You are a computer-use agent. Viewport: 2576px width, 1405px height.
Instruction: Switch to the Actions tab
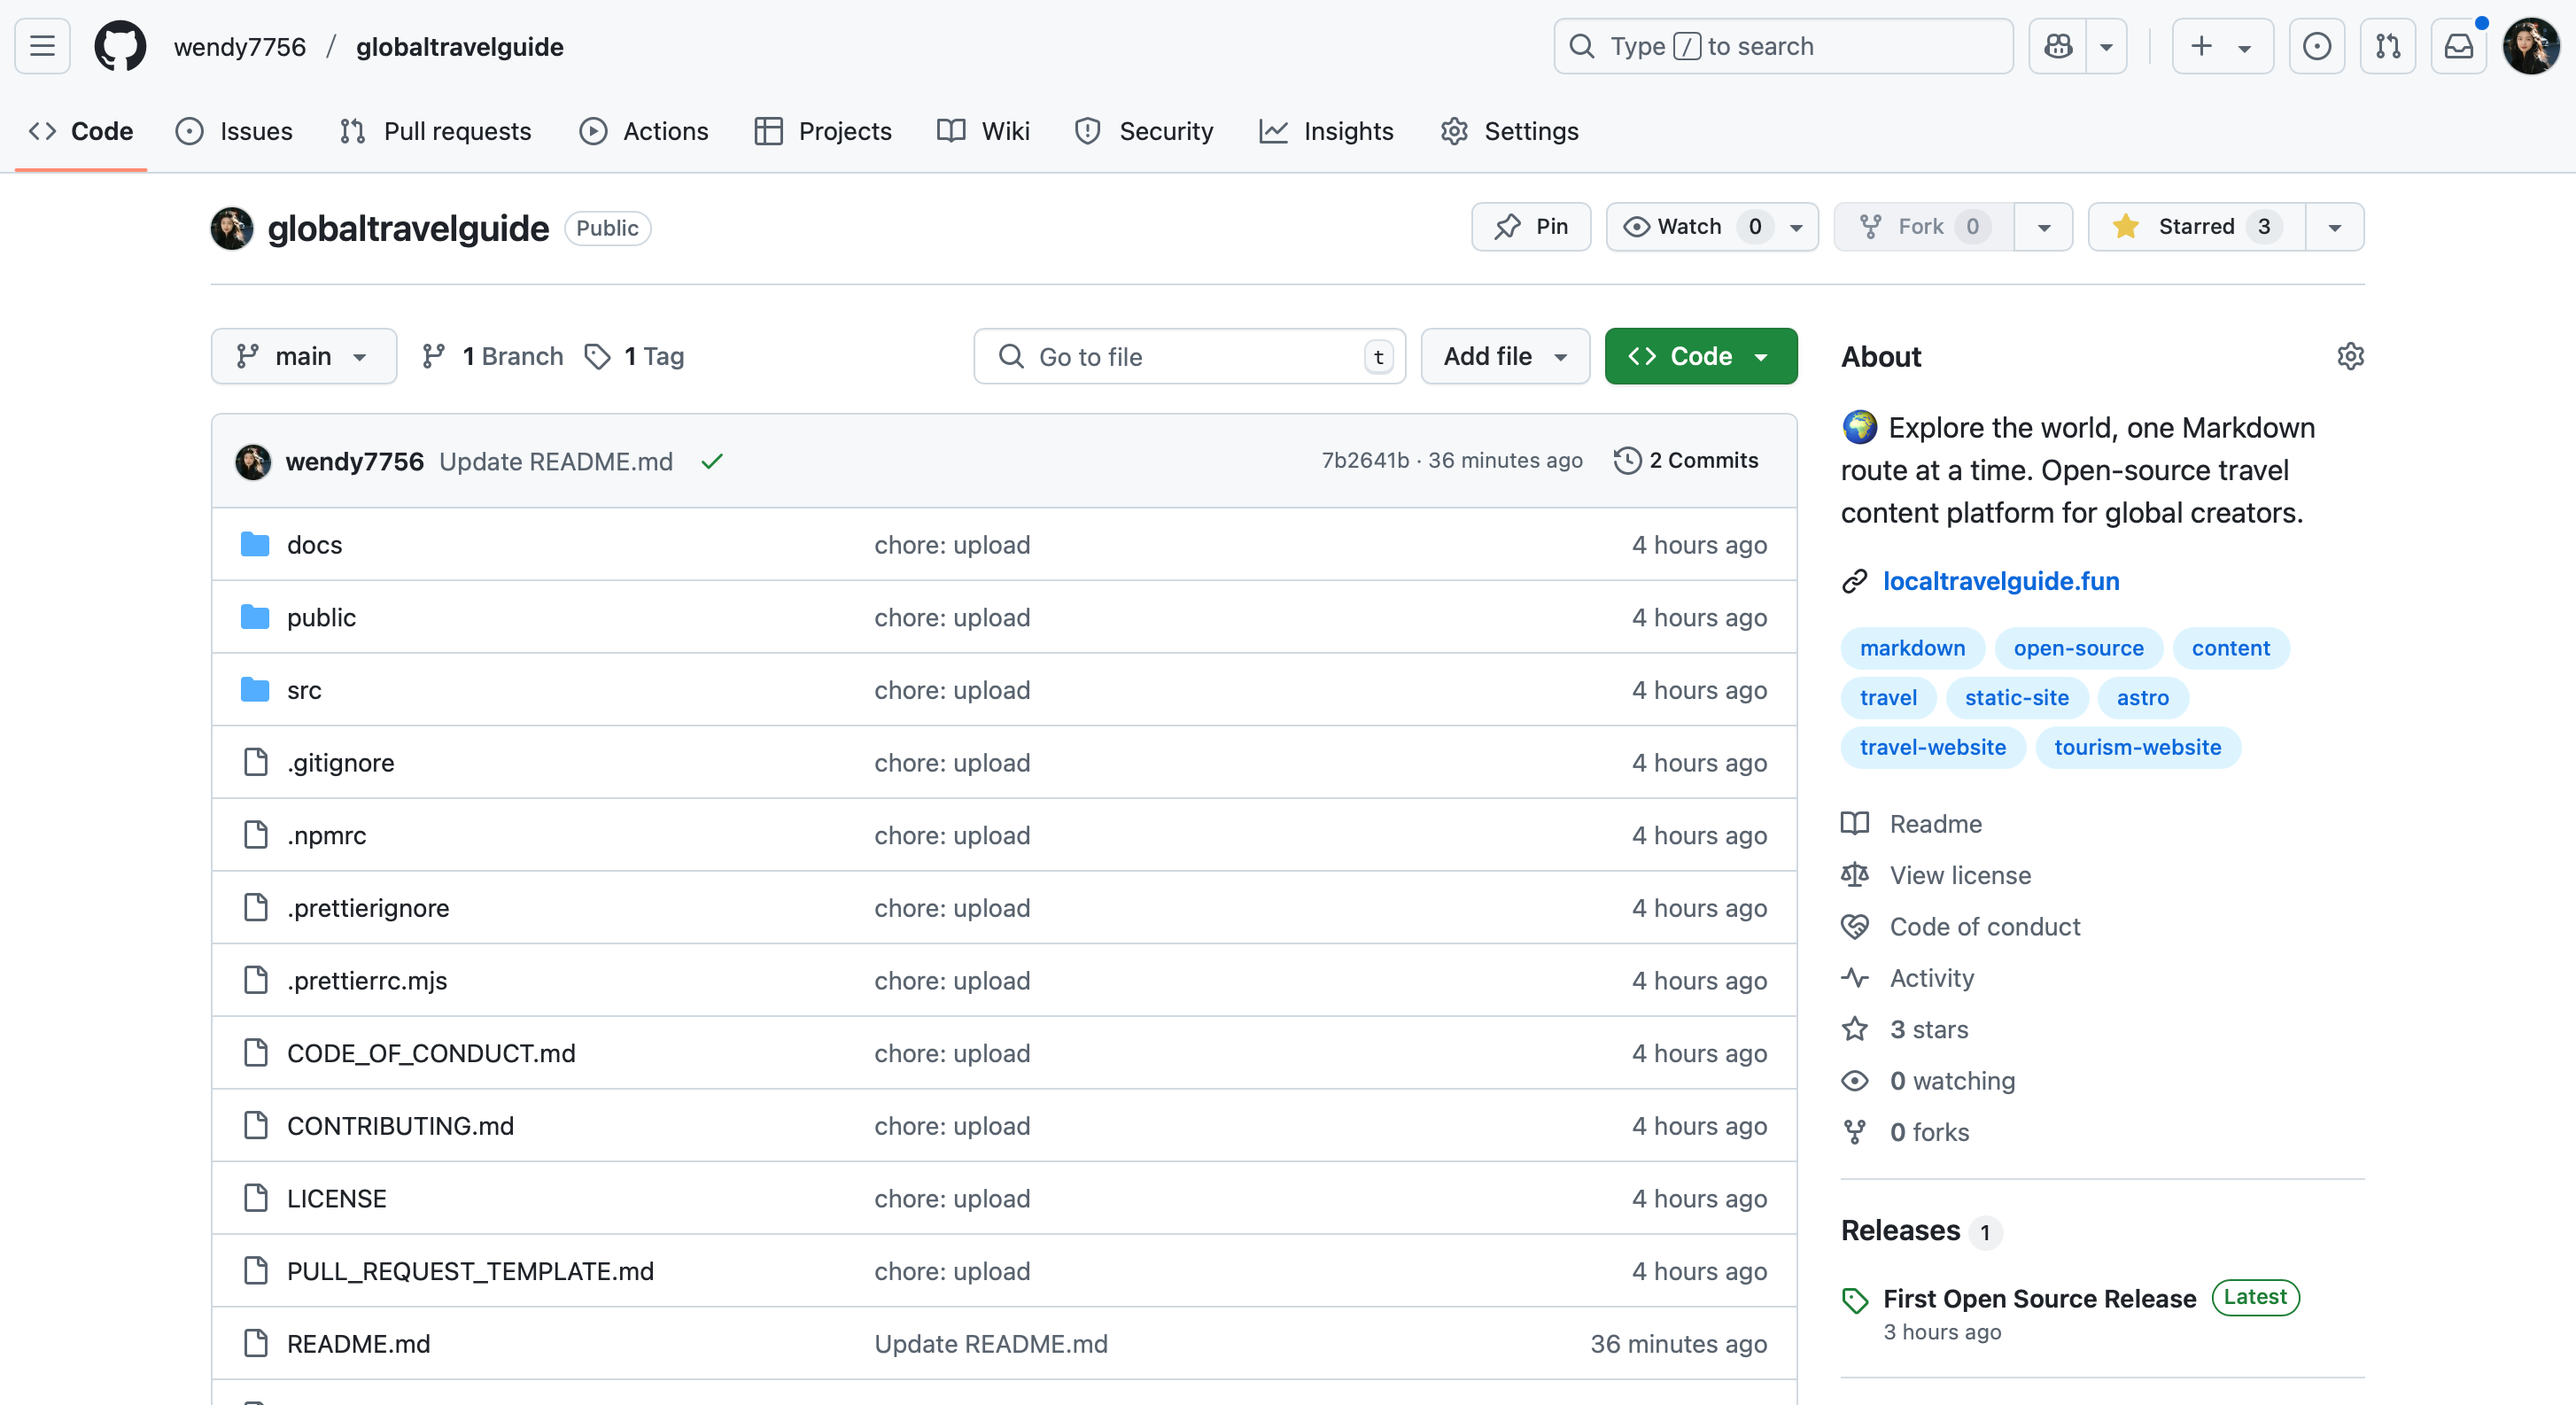tap(644, 131)
